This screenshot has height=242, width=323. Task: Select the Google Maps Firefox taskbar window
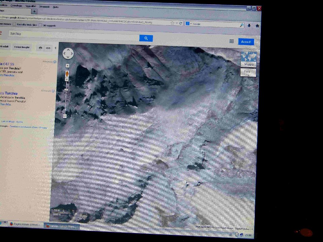click(62, 226)
